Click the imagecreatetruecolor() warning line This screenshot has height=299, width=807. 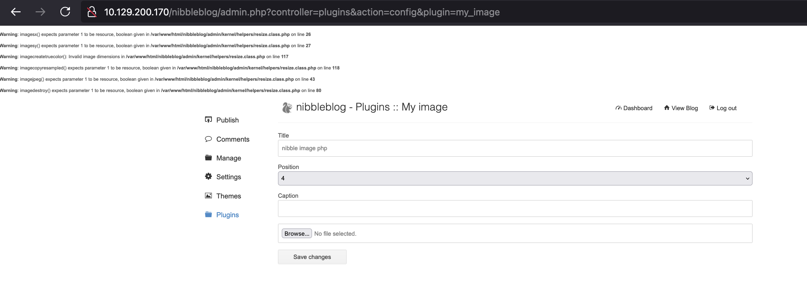pos(144,57)
